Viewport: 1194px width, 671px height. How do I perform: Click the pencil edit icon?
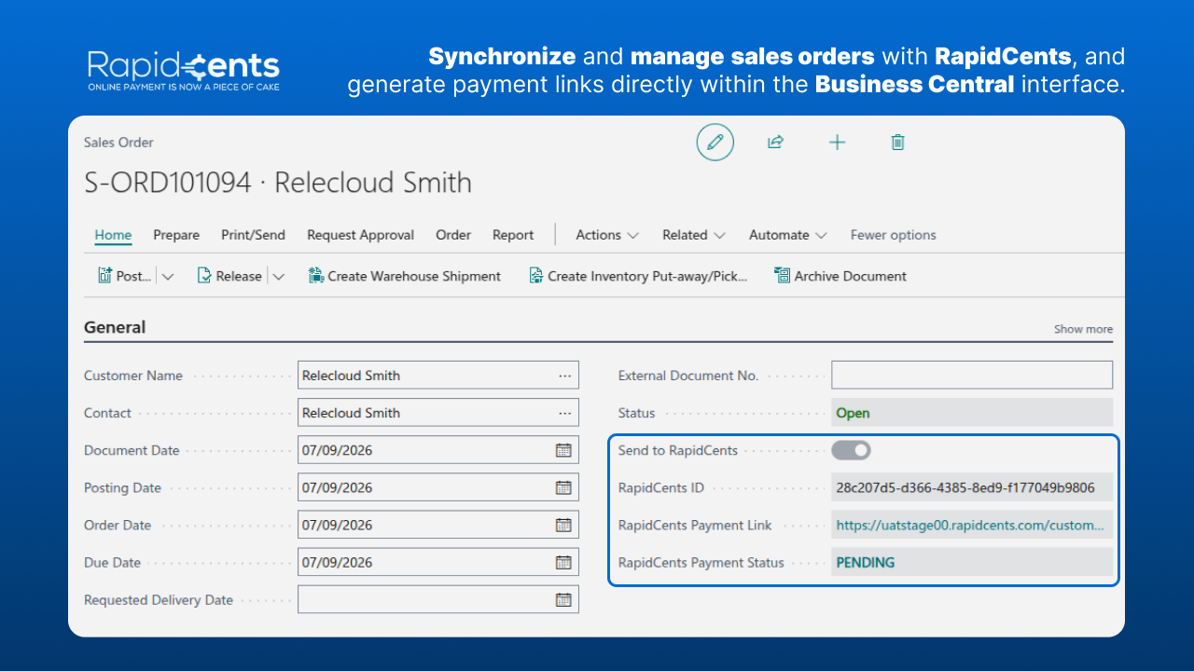tap(715, 143)
